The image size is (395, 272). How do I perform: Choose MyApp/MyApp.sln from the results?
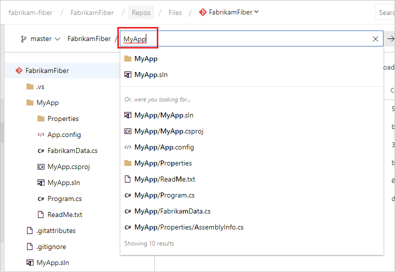pyautogui.click(x=252, y=115)
